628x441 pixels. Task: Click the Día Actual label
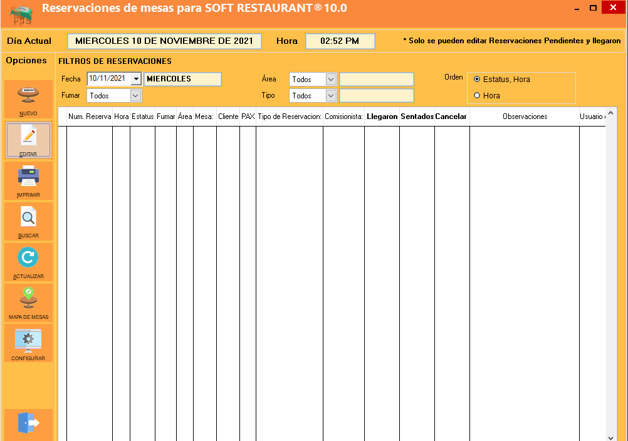(x=29, y=41)
